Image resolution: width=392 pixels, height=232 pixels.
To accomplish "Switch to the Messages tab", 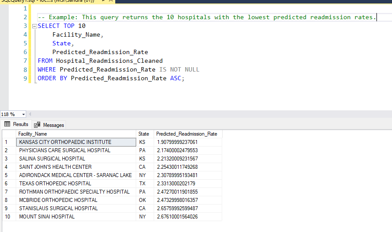I will tap(49, 125).
